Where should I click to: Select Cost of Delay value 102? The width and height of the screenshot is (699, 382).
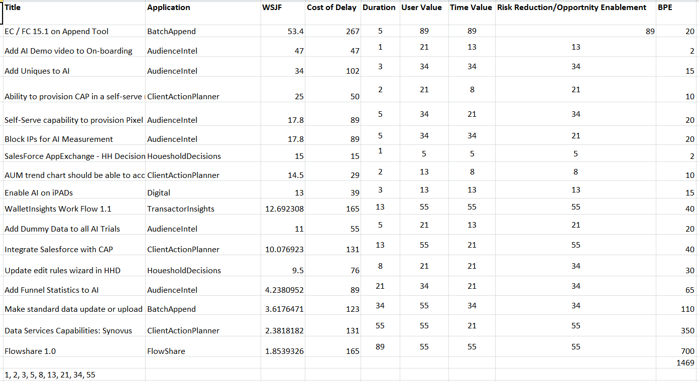(x=333, y=67)
